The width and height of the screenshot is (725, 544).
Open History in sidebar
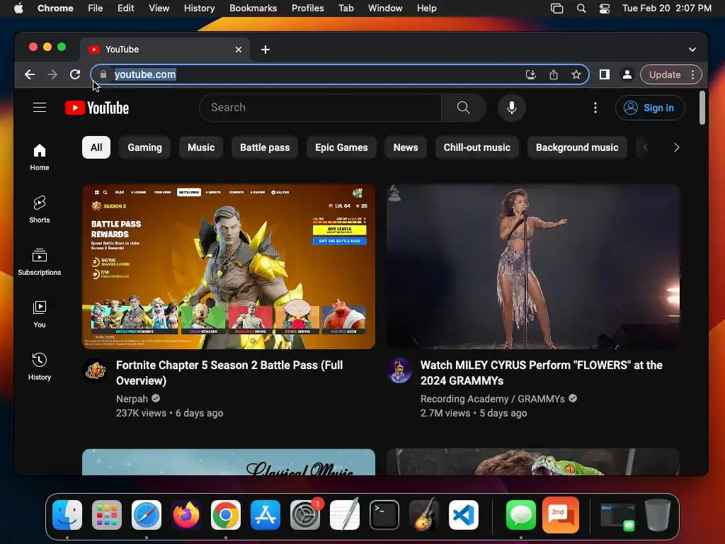[x=40, y=367]
